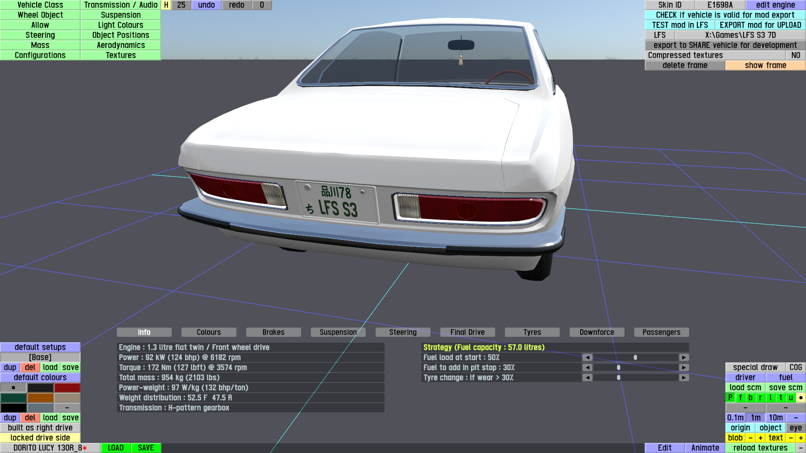
Task: Open the [Base] default setup selector
Action: point(40,357)
